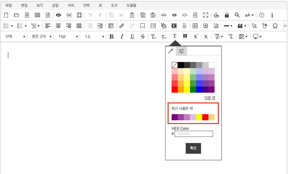Toggle strikethrough text formatting
This screenshot has width=289, height=174.
tap(143, 37)
